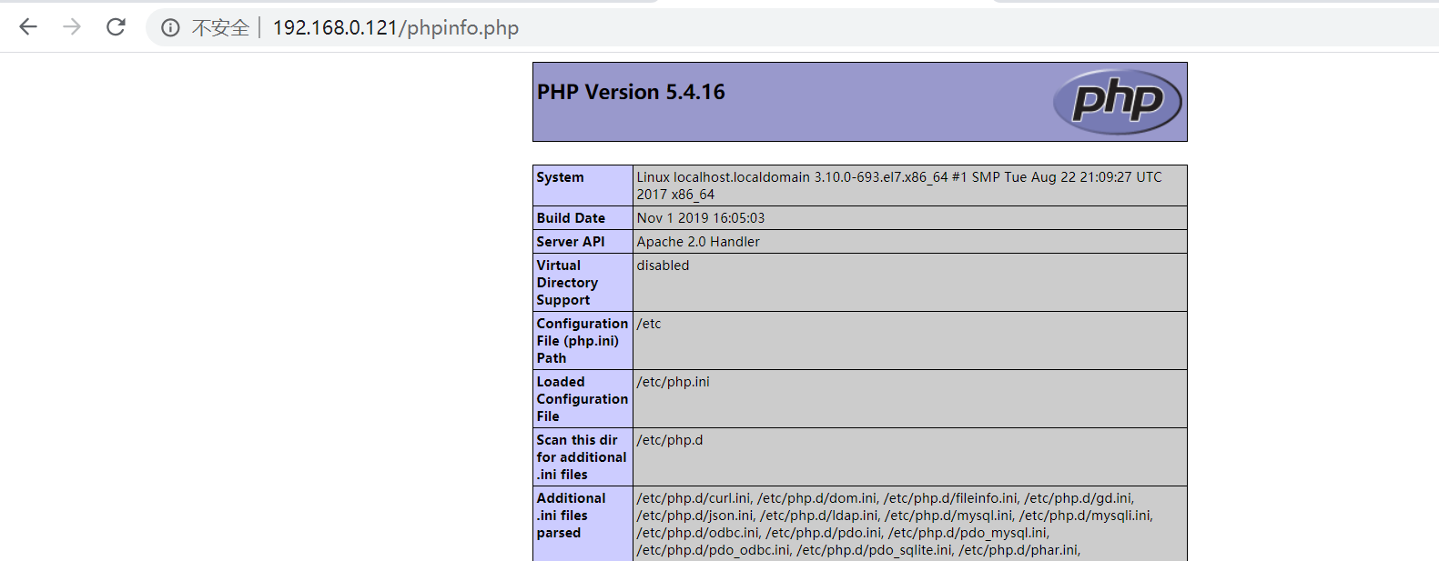This screenshot has width=1439, height=561.
Task: Select the /etc/php.d/ldap.ini entry
Action: click(x=819, y=516)
